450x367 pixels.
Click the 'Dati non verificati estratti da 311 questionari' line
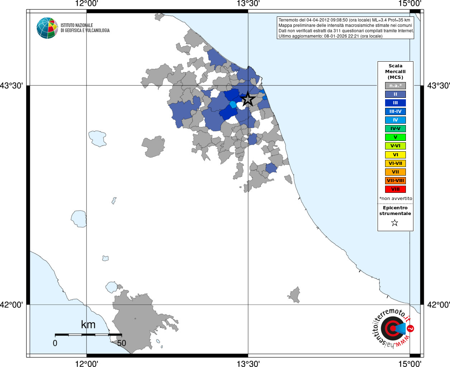[346, 31]
